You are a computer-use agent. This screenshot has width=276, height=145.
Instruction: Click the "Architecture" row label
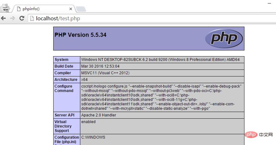[66, 80]
